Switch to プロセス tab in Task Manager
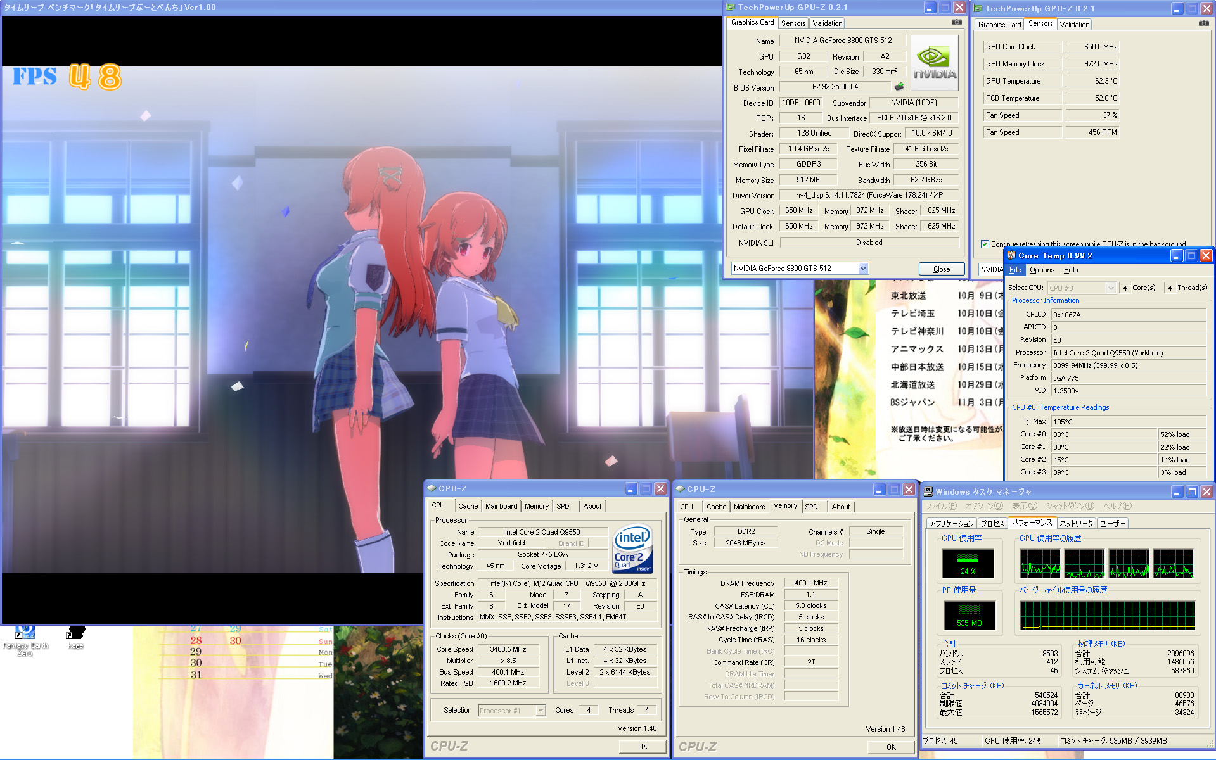Image resolution: width=1216 pixels, height=760 pixels. pyautogui.click(x=992, y=524)
